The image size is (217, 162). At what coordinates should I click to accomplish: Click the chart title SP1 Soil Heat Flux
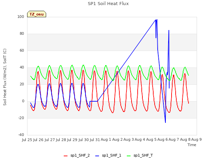point(108,4)
